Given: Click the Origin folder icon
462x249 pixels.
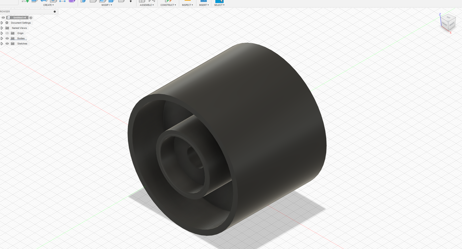Looking at the screenshot, I should click(12, 33).
